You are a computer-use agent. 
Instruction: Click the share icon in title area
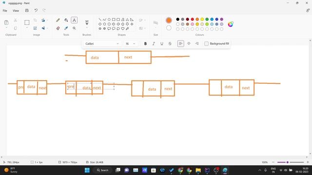308,11
